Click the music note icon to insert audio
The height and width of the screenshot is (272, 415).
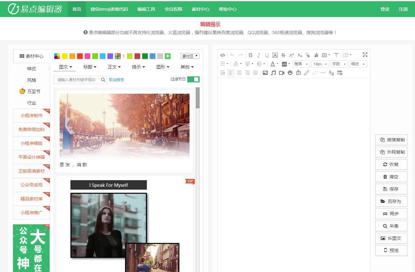(274, 73)
